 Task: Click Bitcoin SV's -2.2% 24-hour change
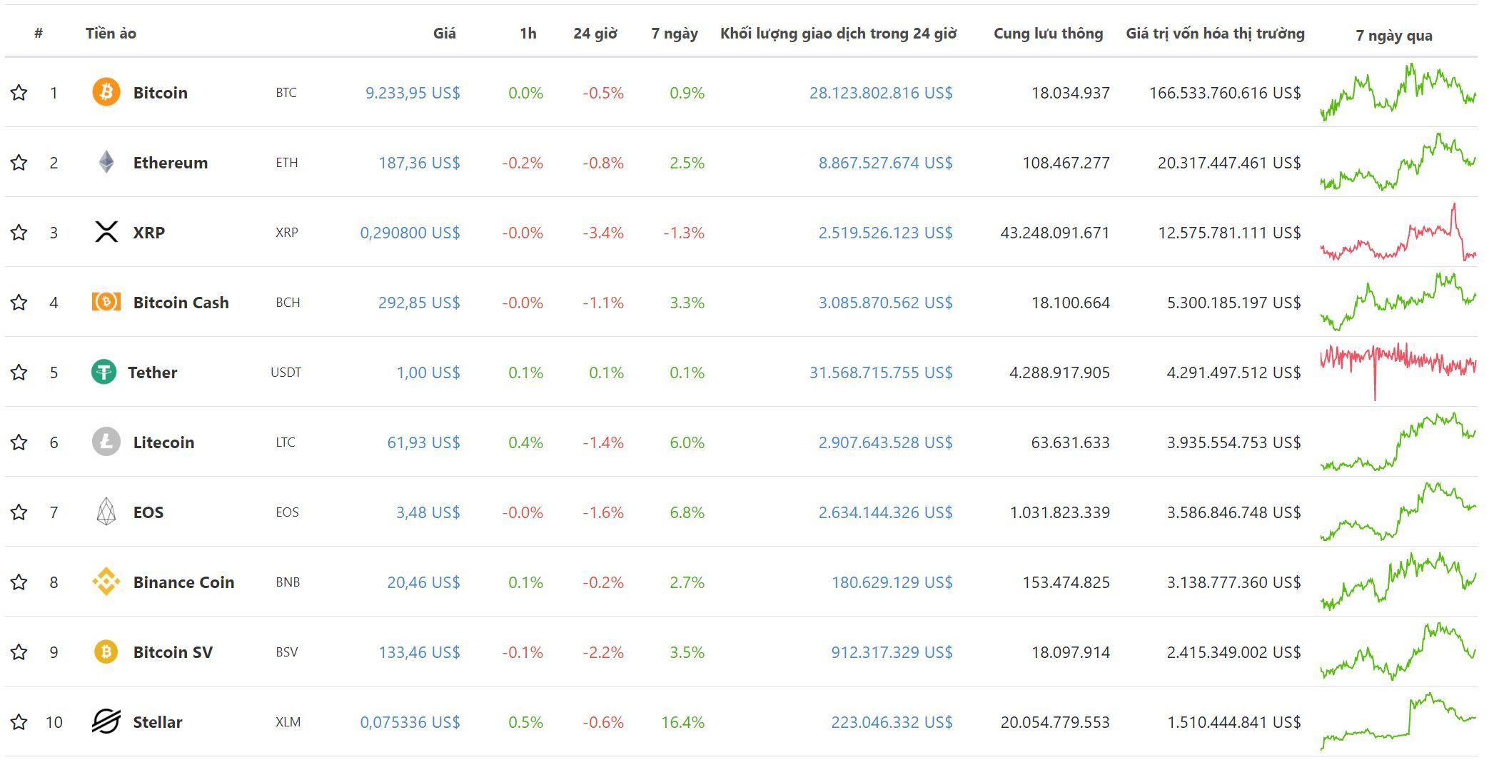tap(602, 652)
